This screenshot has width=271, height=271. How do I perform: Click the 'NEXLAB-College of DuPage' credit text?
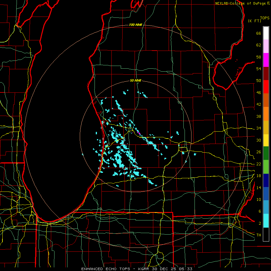pyautogui.click(x=241, y=3)
